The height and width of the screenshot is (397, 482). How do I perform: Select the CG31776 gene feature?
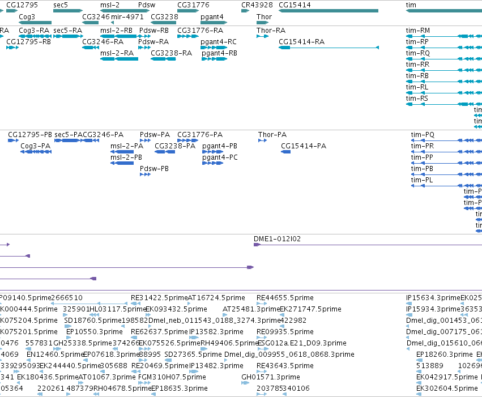tap(188, 11)
